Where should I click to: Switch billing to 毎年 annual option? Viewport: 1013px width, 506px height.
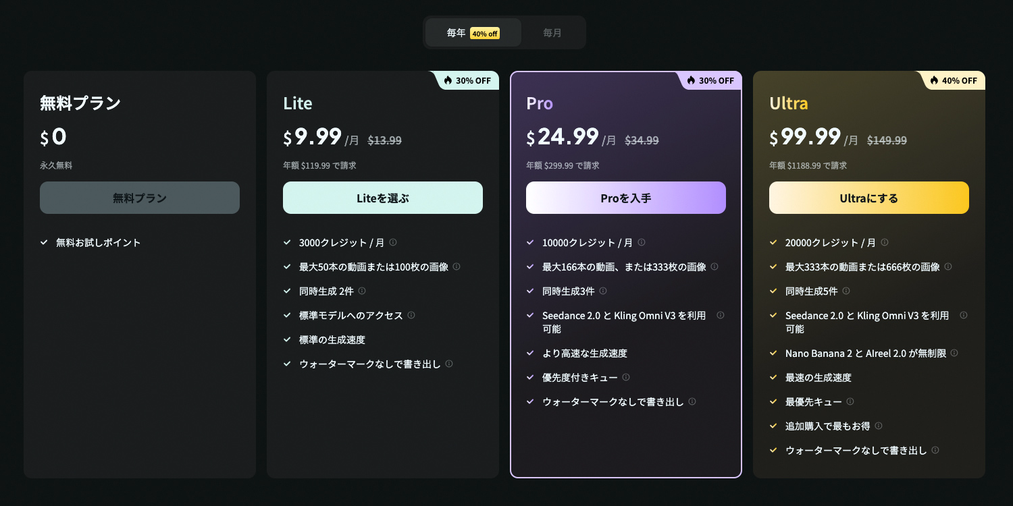click(473, 32)
